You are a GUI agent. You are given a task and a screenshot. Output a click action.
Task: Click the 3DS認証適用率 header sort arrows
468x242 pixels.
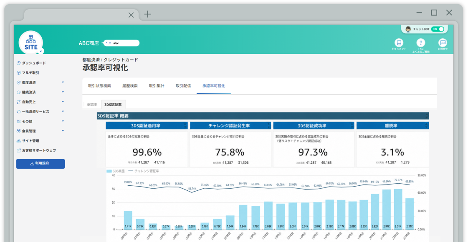click(185, 126)
